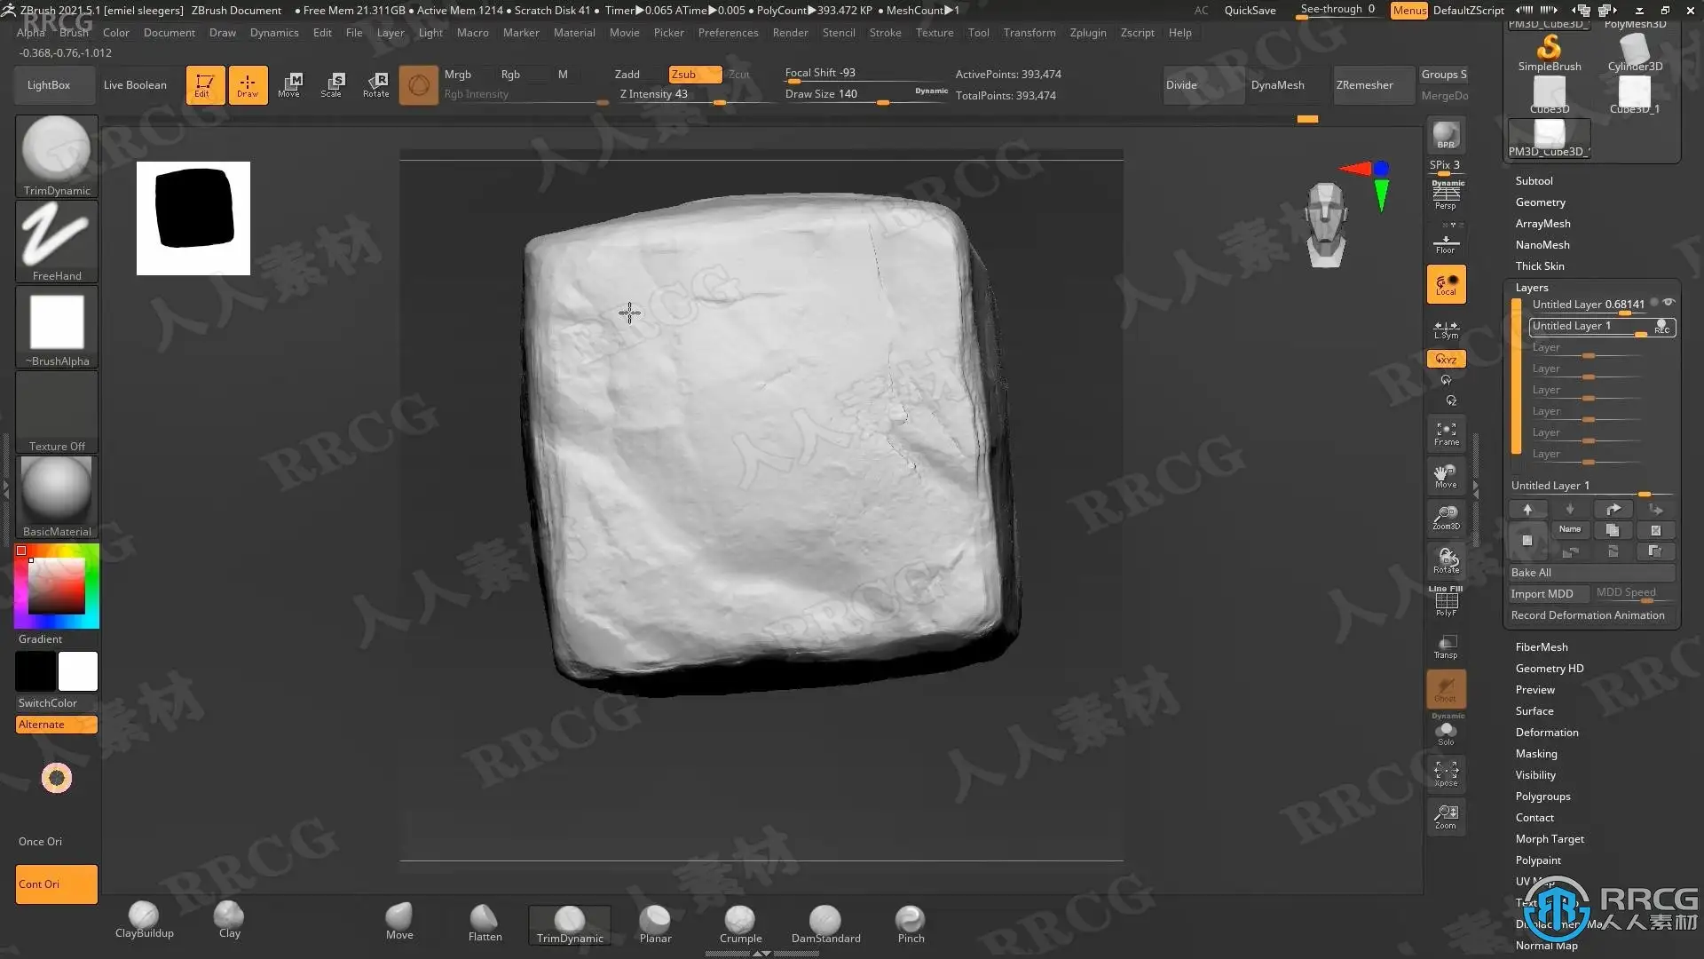Screen dimensions: 1704x959
Task: Enable Zadd sculpting mode
Action: pyautogui.click(x=627, y=75)
